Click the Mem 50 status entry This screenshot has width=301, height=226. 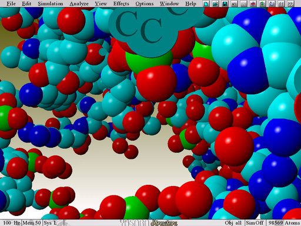pos(32,223)
